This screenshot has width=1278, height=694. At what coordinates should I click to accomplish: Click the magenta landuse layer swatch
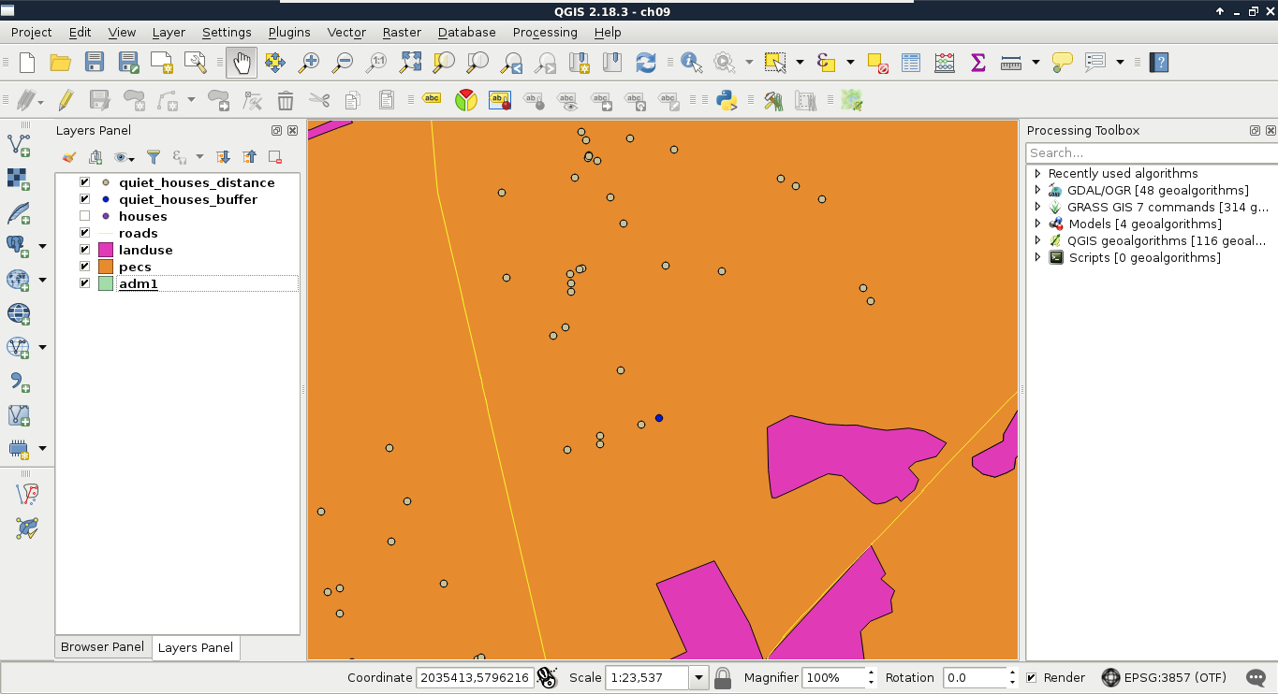pyautogui.click(x=106, y=250)
